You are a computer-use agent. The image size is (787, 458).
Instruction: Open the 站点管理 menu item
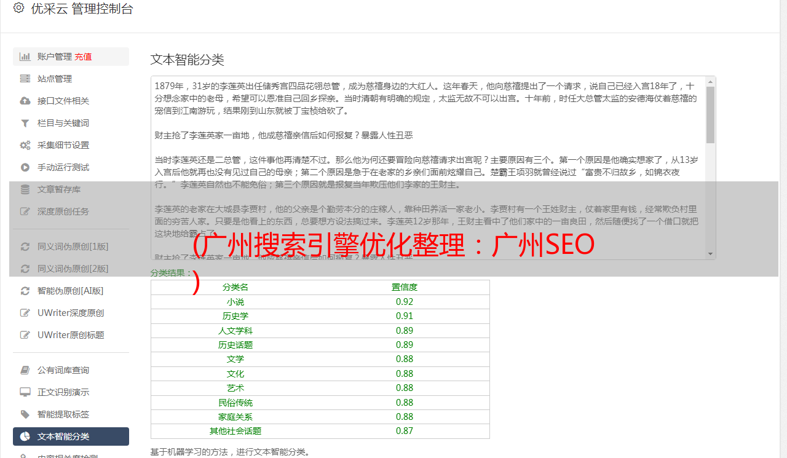point(71,79)
